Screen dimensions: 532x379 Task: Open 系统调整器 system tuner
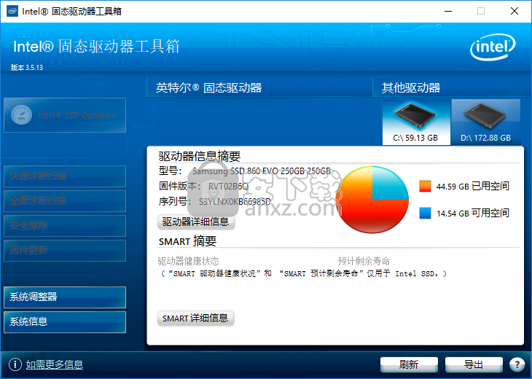tap(65, 297)
